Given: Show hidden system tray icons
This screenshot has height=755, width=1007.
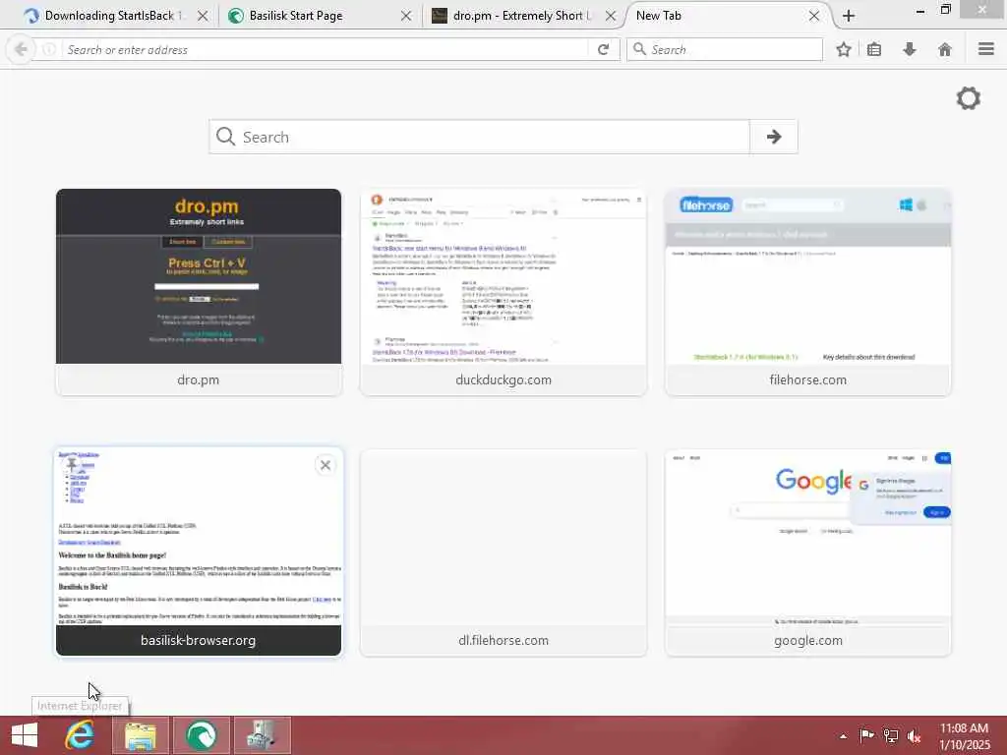Looking at the screenshot, I should point(843,735).
